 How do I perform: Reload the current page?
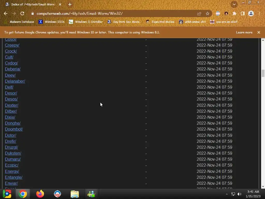22,13
